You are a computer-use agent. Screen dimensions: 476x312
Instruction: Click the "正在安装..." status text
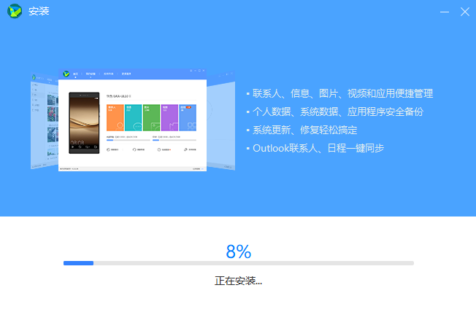(x=238, y=281)
